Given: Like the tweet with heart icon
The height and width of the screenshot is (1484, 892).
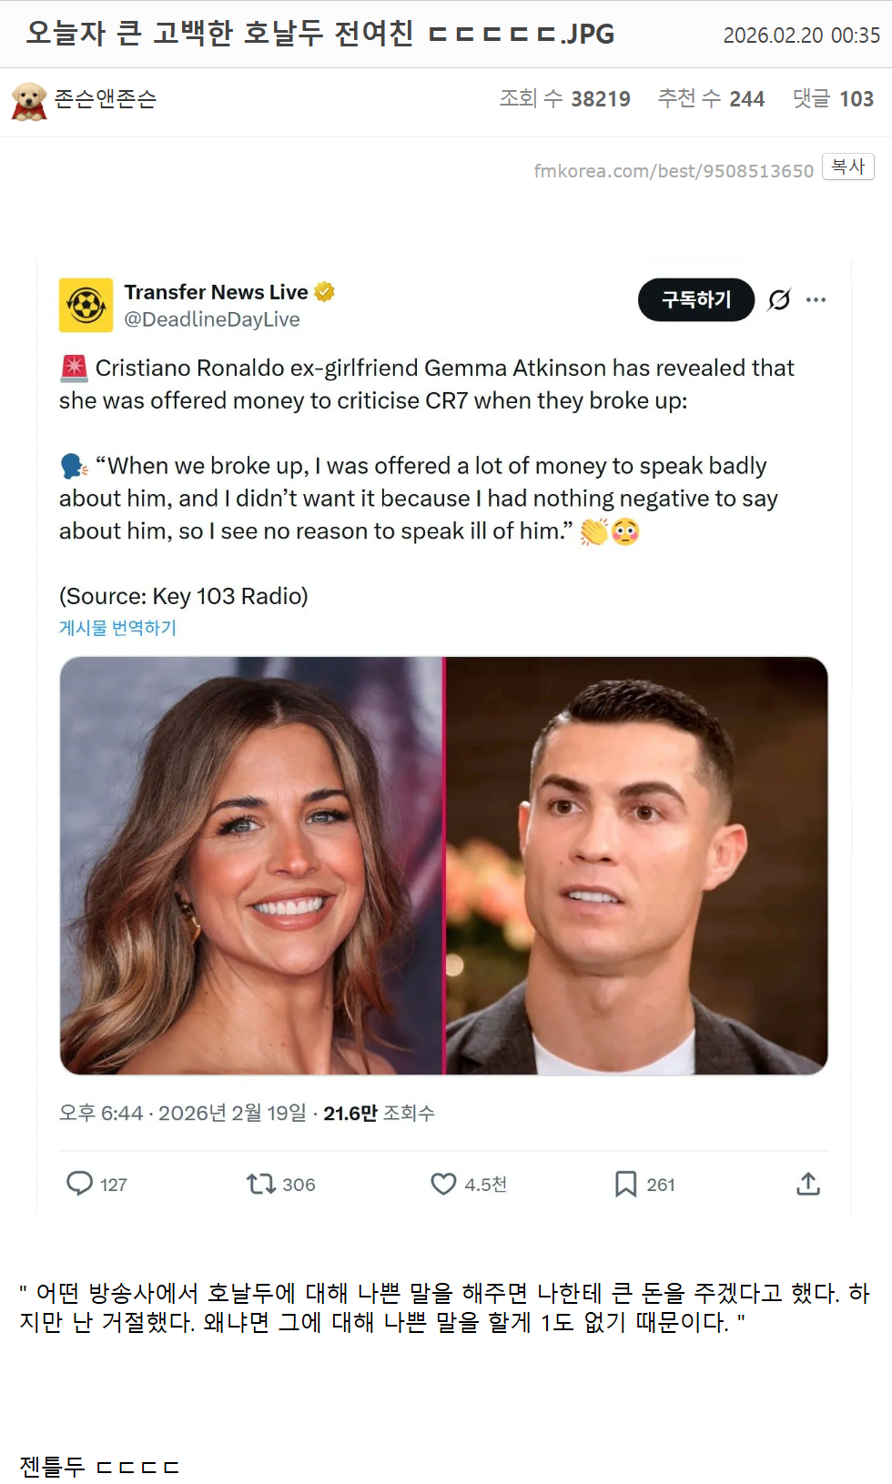Looking at the screenshot, I should pyautogui.click(x=443, y=1184).
